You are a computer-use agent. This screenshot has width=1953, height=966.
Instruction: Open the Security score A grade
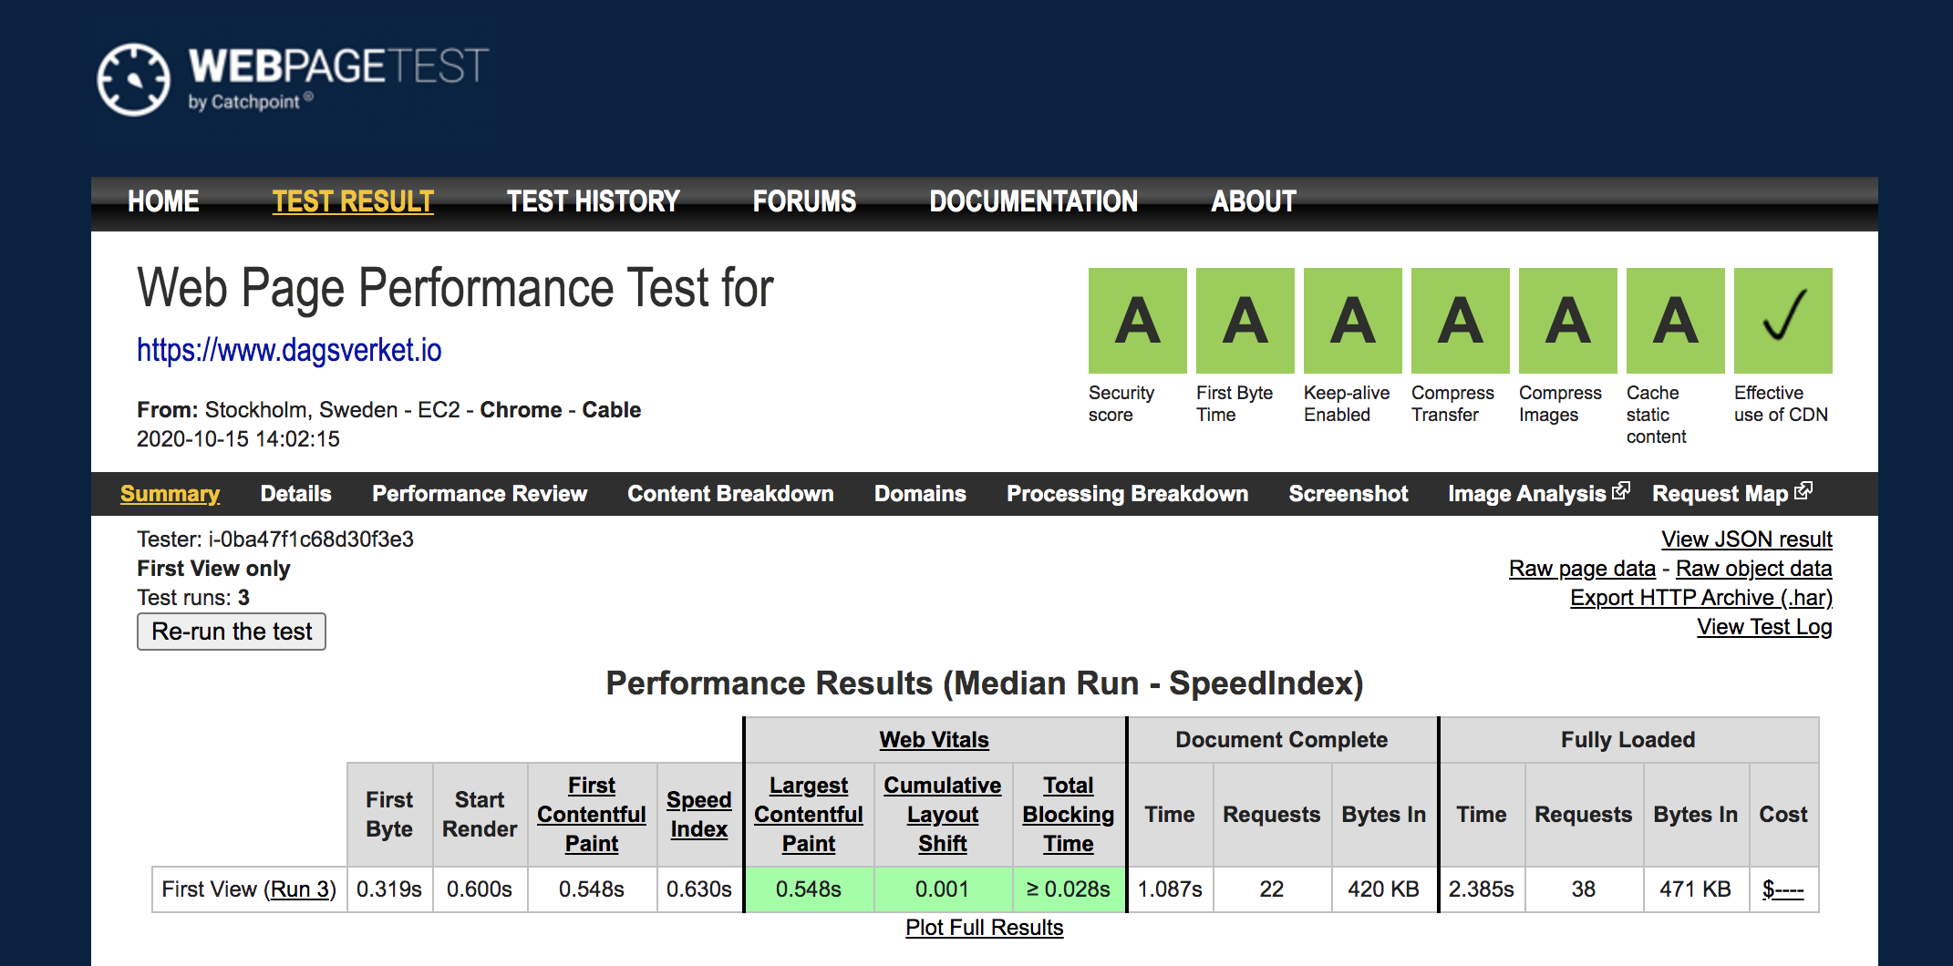tap(1137, 321)
